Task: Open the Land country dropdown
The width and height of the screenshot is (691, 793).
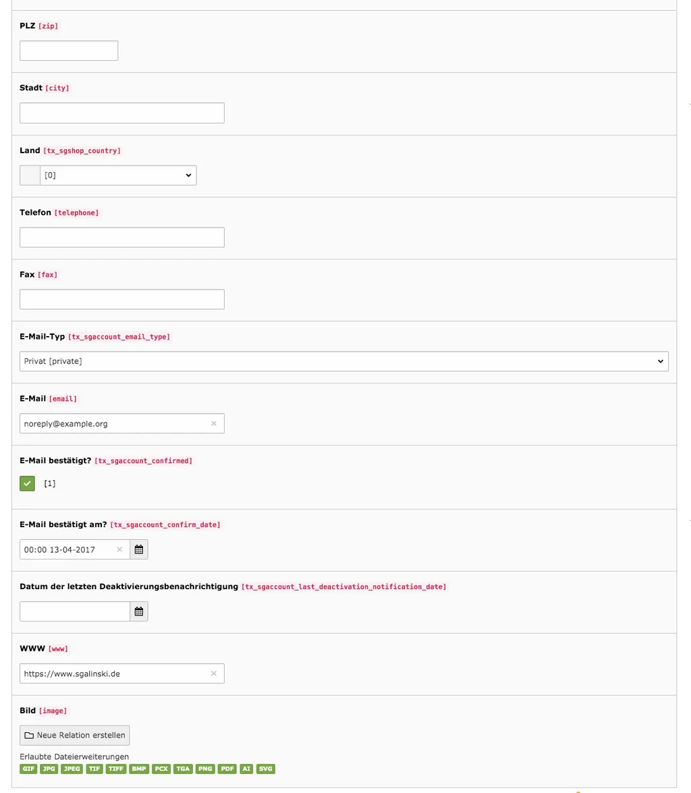Action: (118, 175)
